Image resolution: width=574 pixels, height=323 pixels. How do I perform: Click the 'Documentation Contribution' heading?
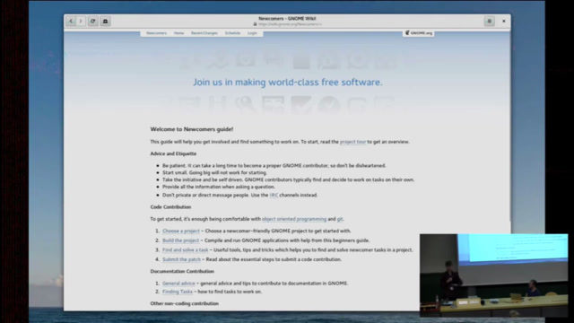(x=182, y=271)
